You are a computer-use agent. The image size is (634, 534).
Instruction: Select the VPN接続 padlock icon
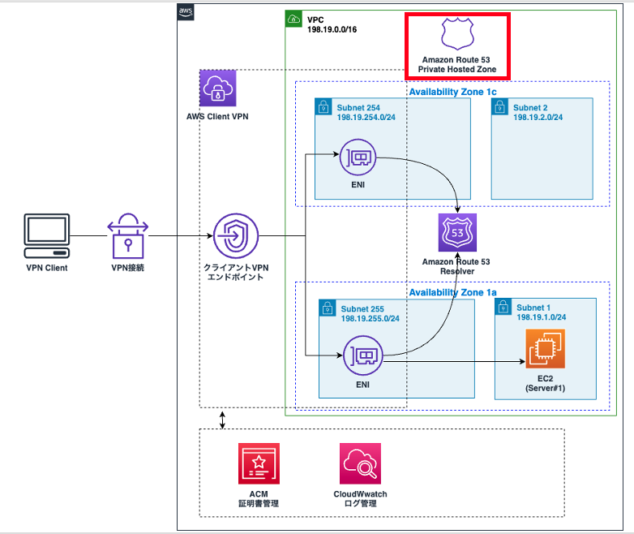pyautogui.click(x=128, y=236)
